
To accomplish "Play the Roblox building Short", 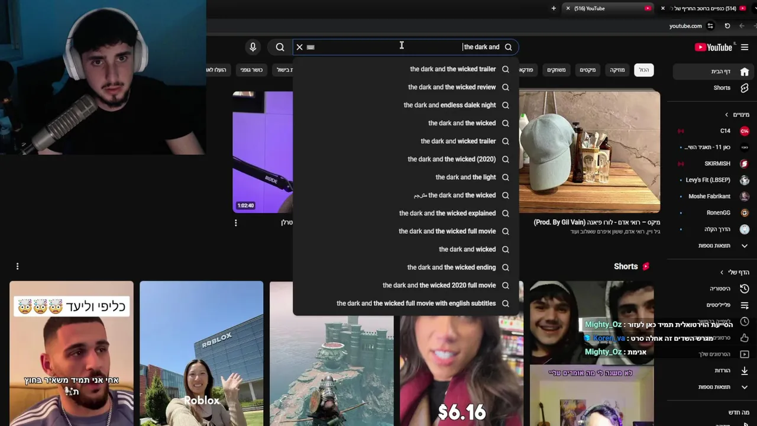I will 201,353.
